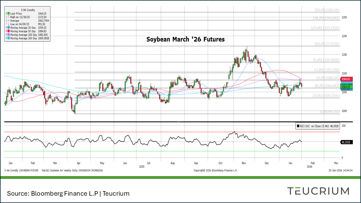Expand the Moving Average 20 Day legend settings
This screenshot has width=361, height=203.
pyautogui.click(x=6, y=28)
